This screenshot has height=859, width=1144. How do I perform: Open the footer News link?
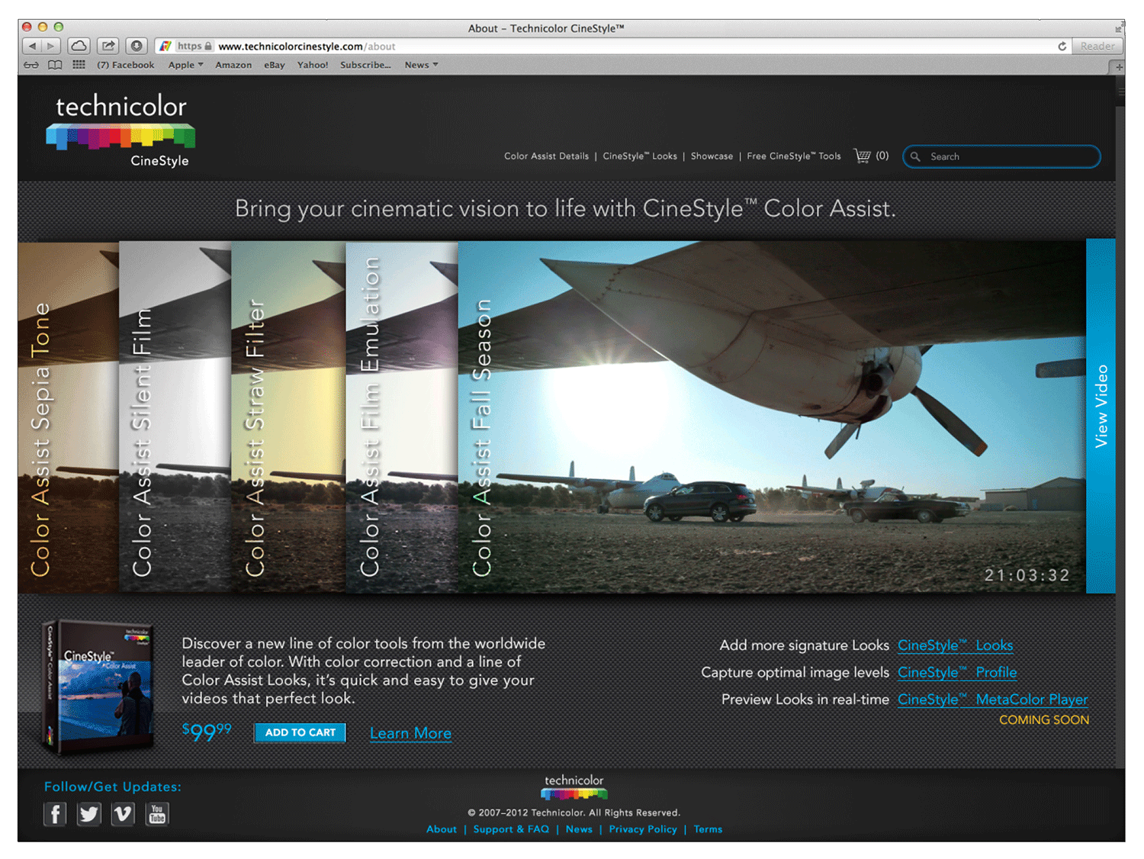[x=579, y=829]
